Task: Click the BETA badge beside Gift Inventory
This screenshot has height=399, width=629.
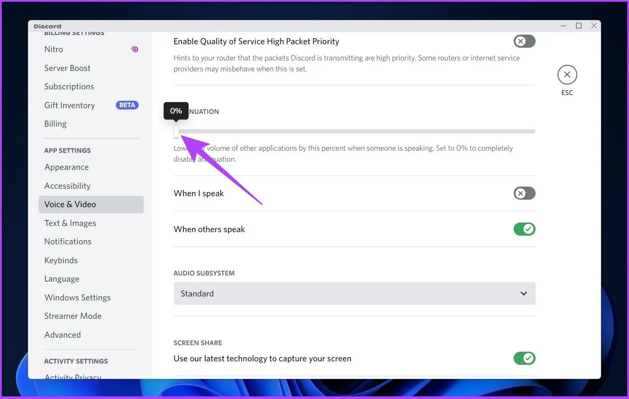Action: (x=127, y=105)
